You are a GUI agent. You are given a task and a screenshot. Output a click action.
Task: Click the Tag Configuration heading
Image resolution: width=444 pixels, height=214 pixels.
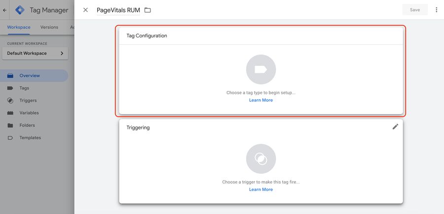[x=147, y=36]
